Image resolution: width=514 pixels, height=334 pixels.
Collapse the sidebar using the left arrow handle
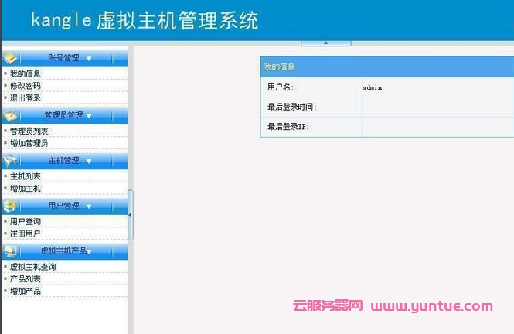click(130, 215)
